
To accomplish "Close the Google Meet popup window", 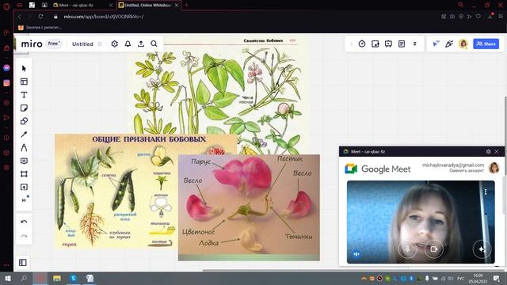I will tap(497, 151).
